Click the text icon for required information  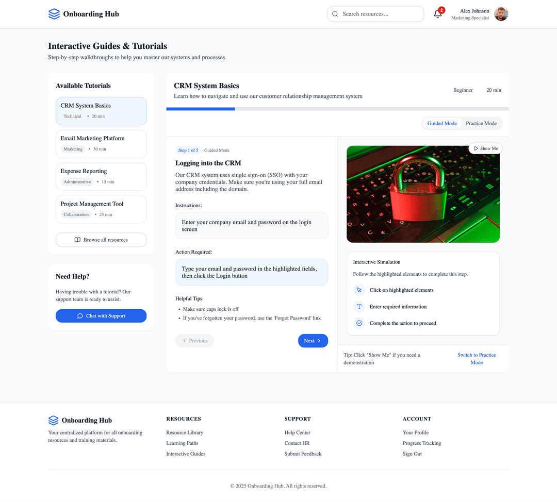point(359,307)
